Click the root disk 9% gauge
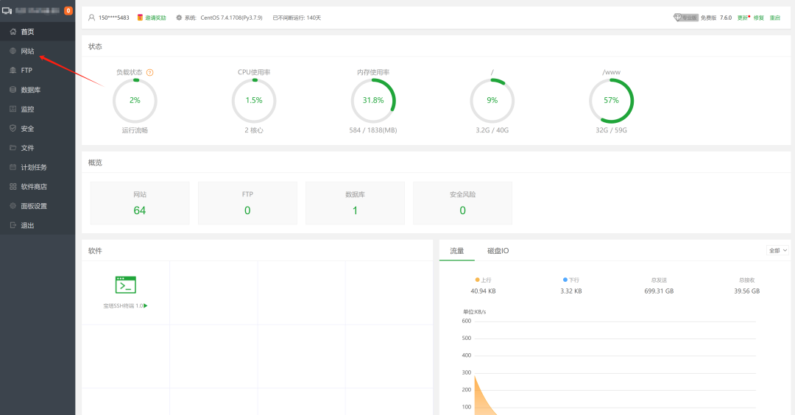The width and height of the screenshot is (795, 415). click(492, 101)
